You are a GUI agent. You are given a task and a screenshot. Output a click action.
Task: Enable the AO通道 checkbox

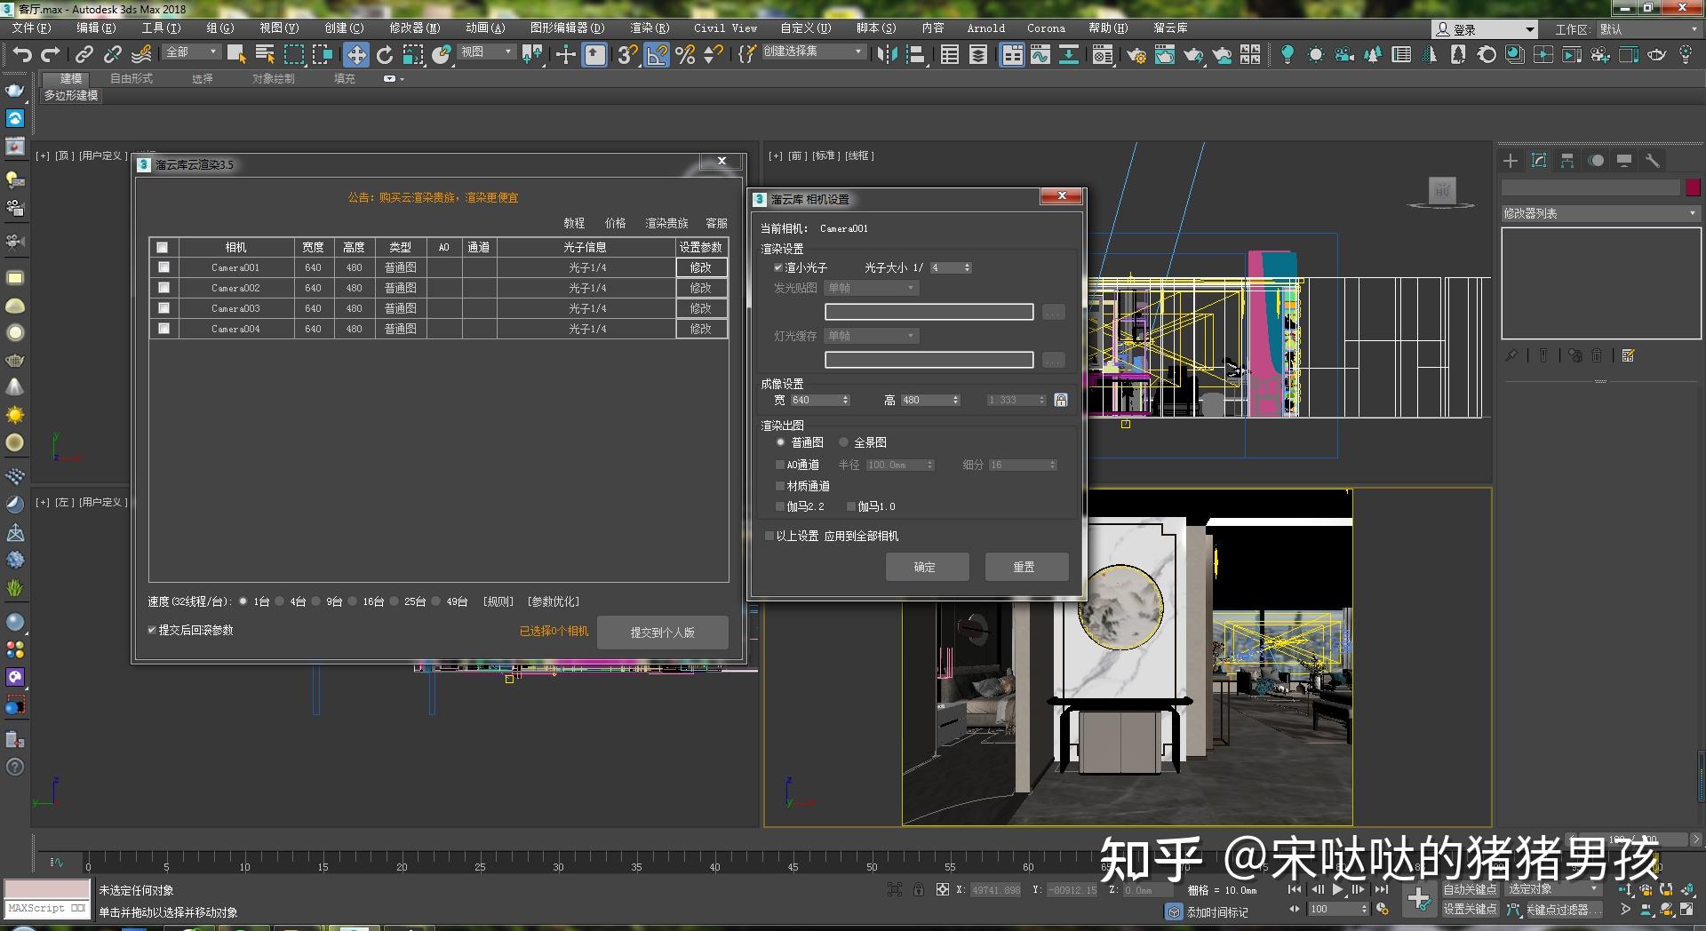pos(780,465)
